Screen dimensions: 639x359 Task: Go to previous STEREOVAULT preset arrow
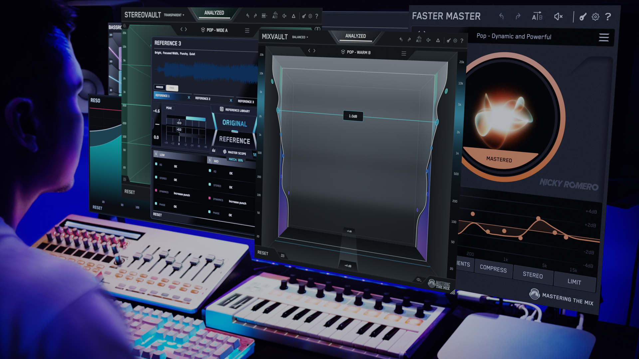coord(181,29)
